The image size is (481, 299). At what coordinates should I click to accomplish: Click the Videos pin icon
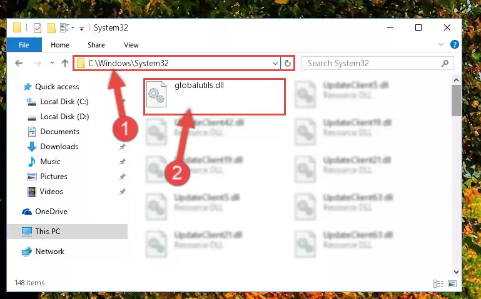tap(122, 192)
